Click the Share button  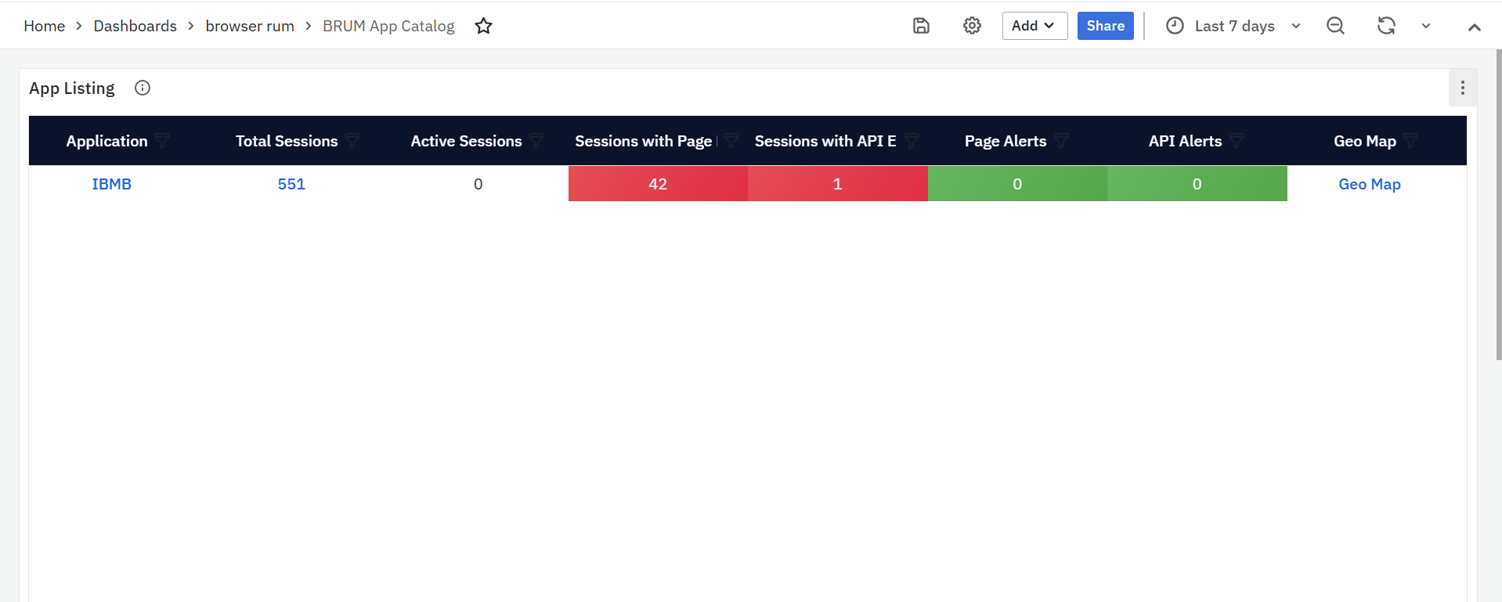[1105, 26]
